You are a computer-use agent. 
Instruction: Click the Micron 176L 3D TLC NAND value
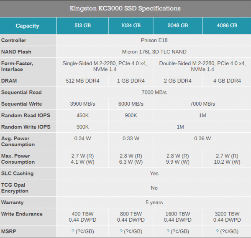(x=154, y=52)
